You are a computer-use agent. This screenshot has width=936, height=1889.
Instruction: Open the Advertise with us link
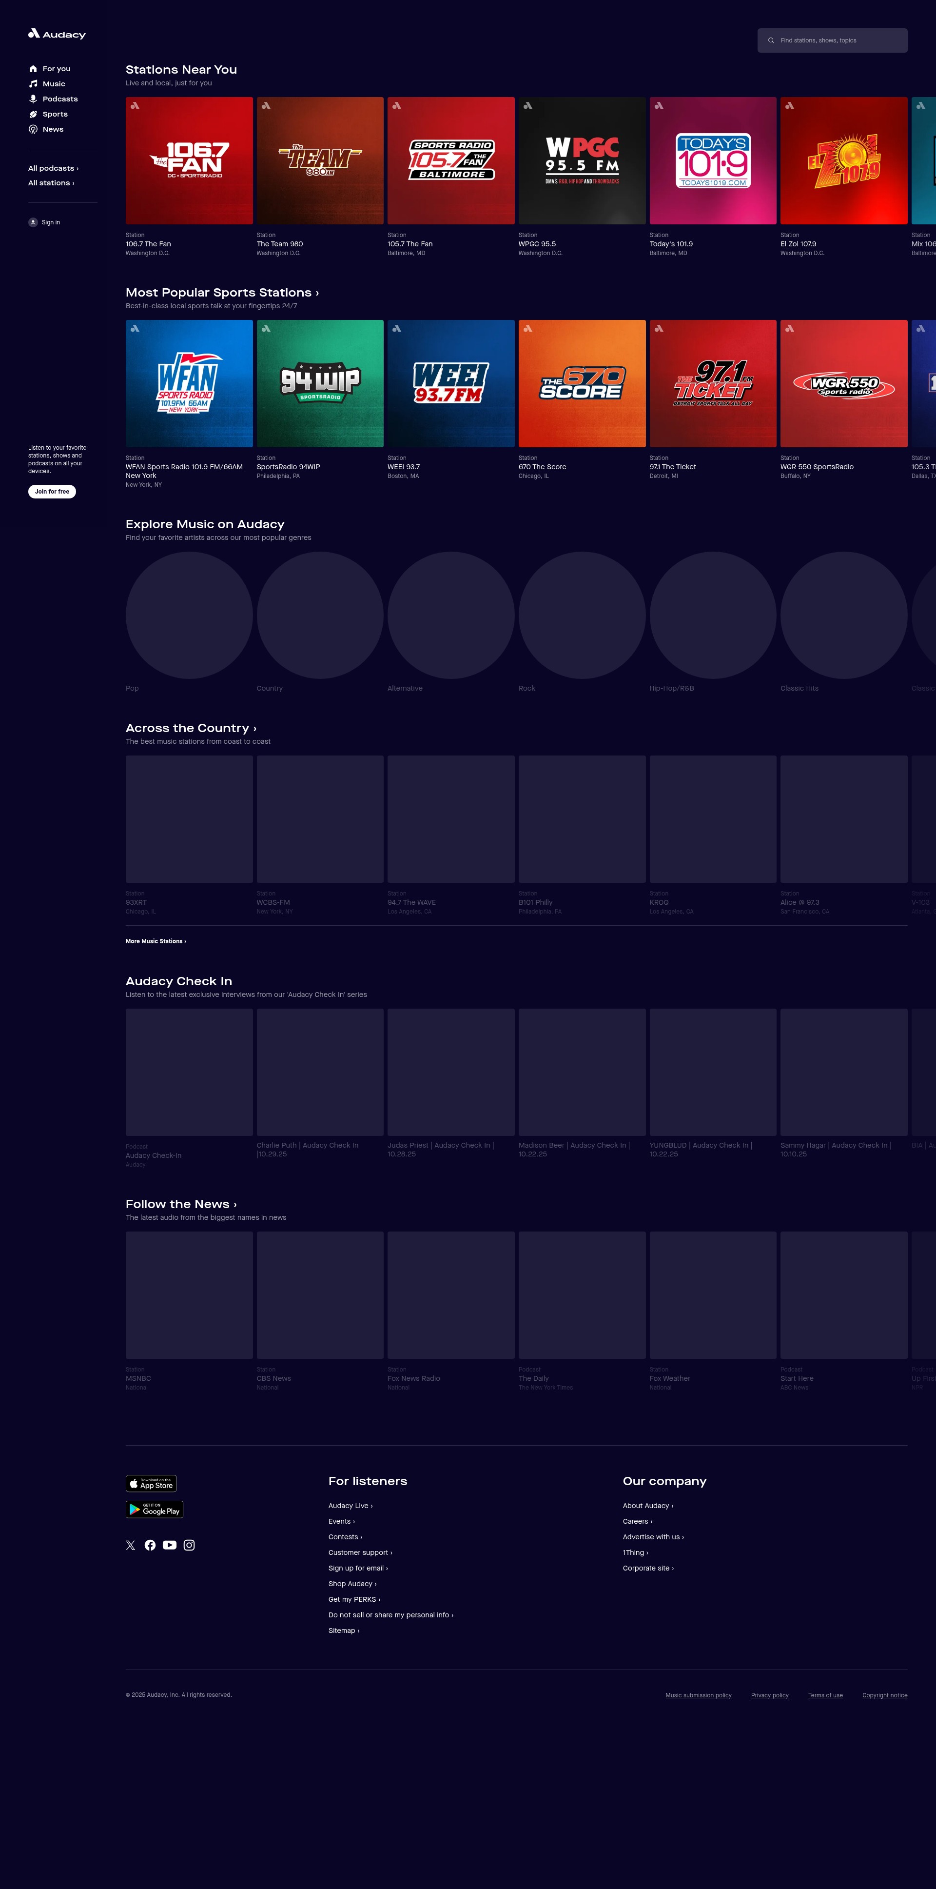click(x=653, y=1537)
